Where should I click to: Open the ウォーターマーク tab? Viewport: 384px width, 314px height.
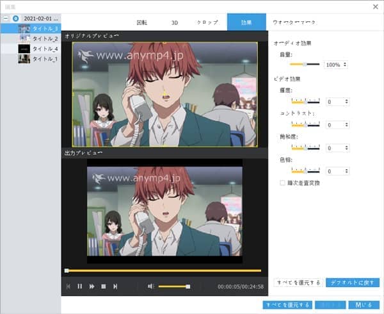(294, 22)
